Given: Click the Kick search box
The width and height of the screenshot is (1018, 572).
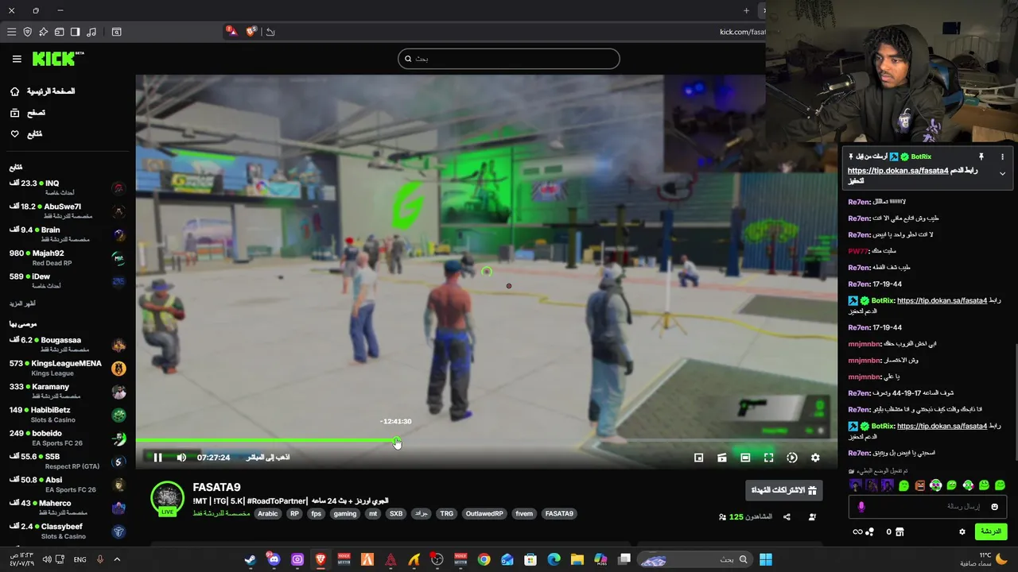Looking at the screenshot, I should click(509, 59).
